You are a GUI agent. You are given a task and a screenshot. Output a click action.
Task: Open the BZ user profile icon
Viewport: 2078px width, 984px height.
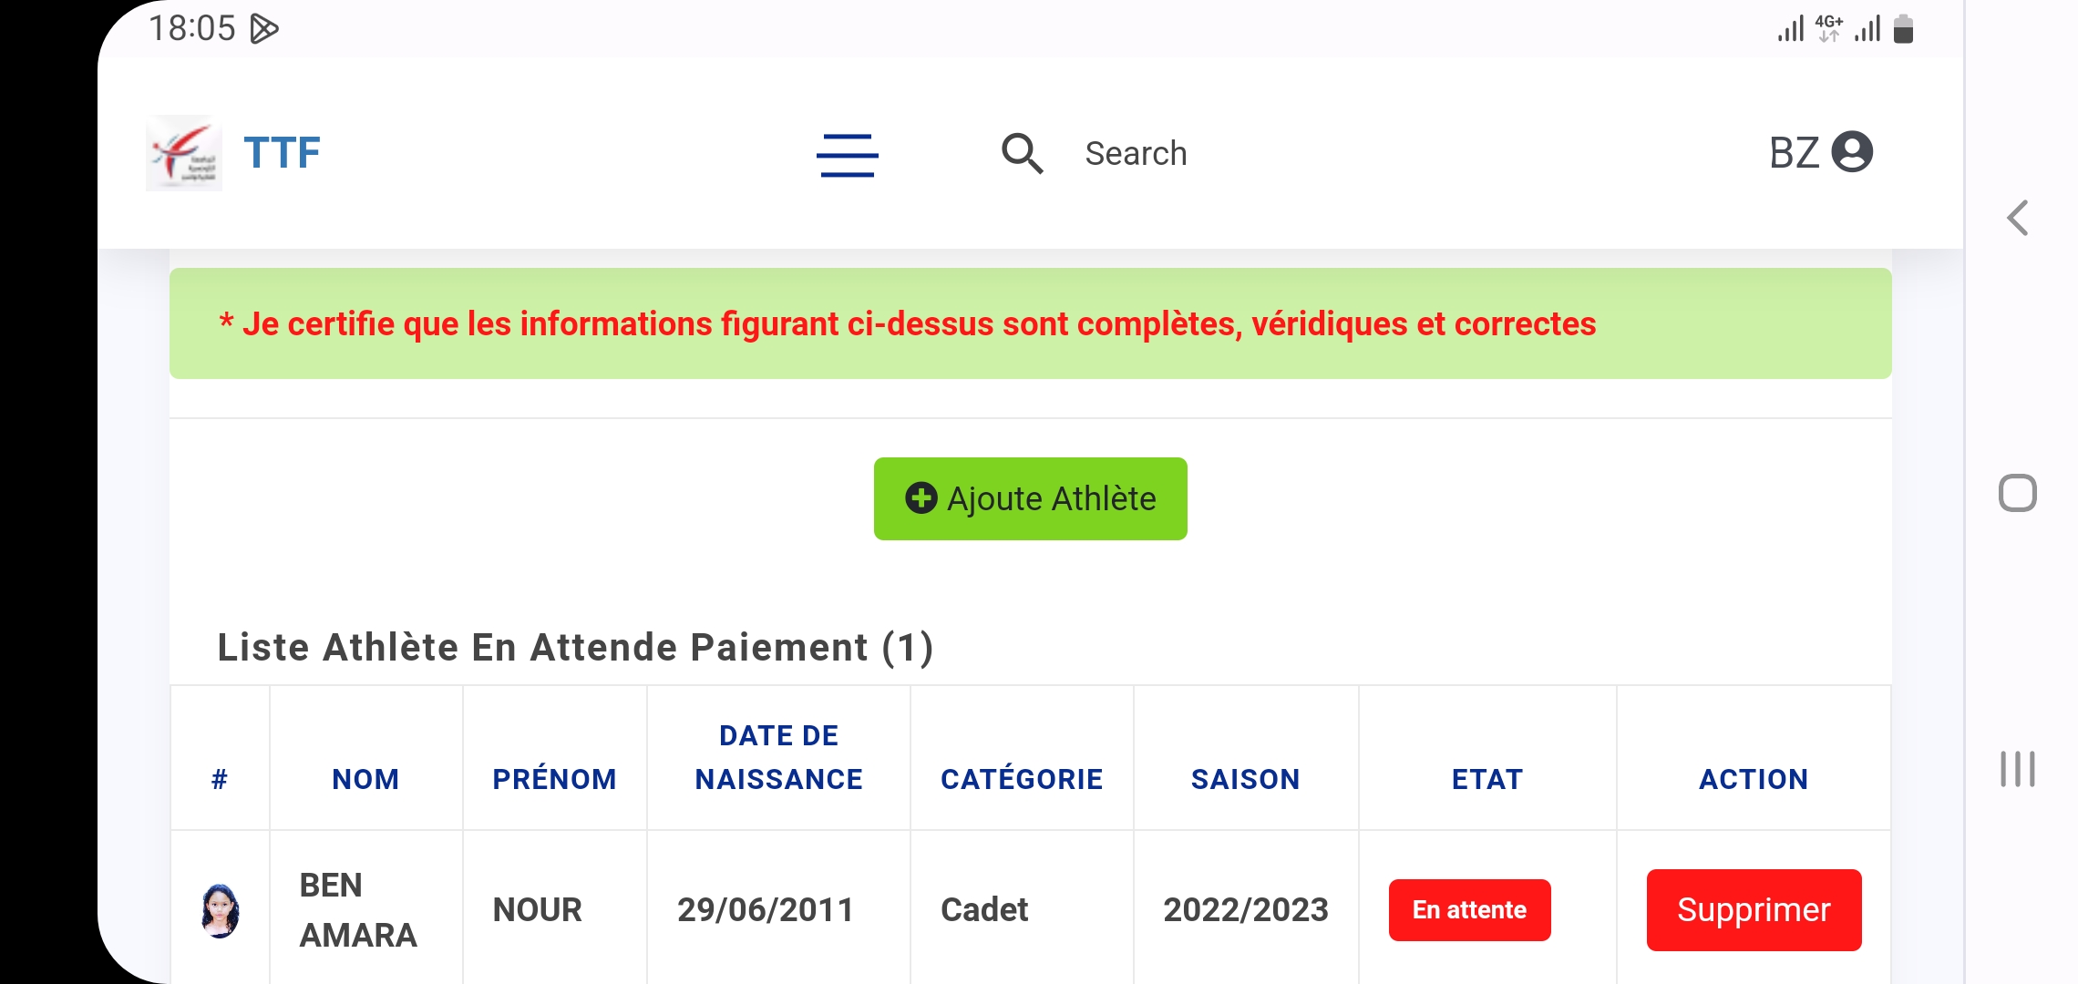[x=1852, y=152]
